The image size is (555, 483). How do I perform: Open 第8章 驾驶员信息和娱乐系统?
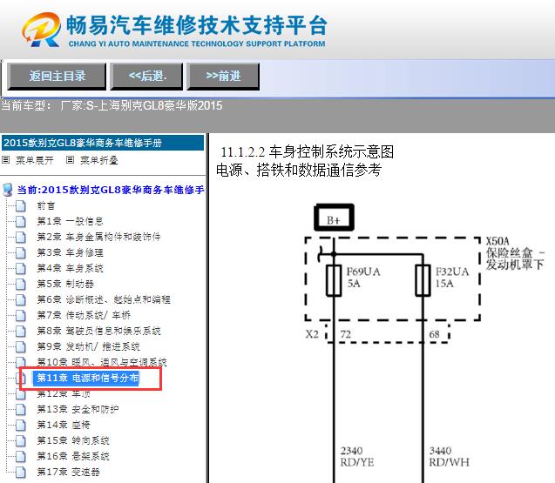(98, 331)
